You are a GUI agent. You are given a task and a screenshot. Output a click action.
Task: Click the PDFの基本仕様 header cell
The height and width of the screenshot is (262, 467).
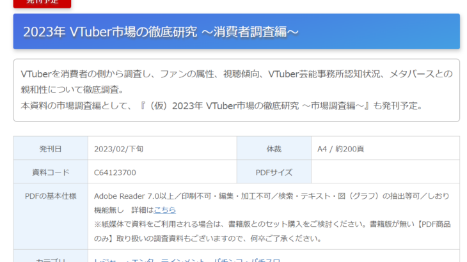pos(51,217)
